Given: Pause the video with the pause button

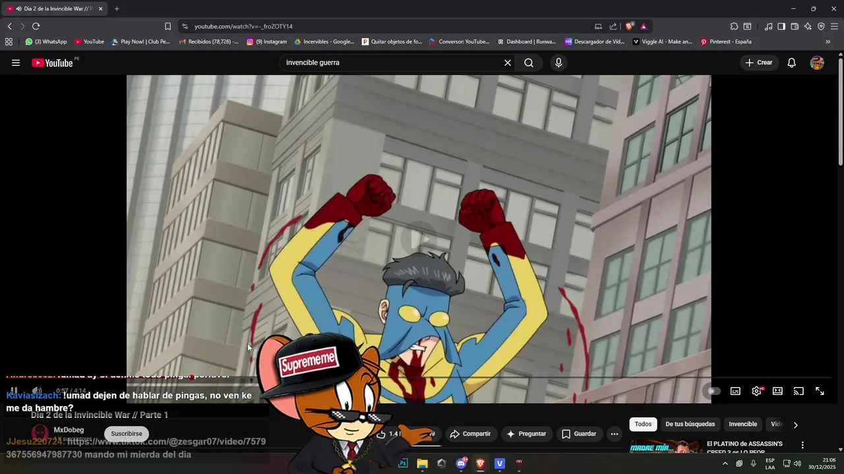Looking at the screenshot, I should [x=13, y=391].
